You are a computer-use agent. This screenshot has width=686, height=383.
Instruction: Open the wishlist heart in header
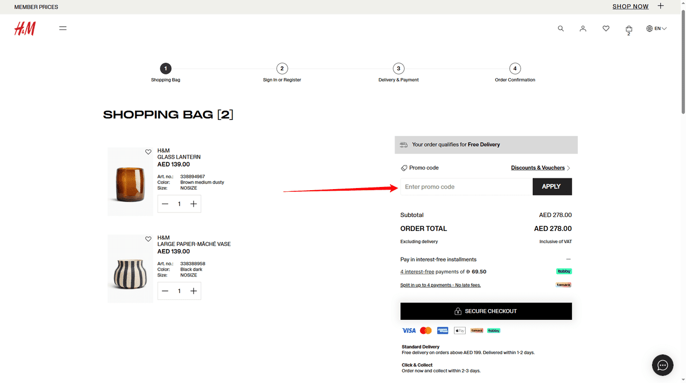pyautogui.click(x=606, y=28)
